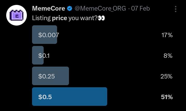The height and width of the screenshot is (111, 186).
Task: Select the tweet text 'Listing price you want?'
Action: 65,19
